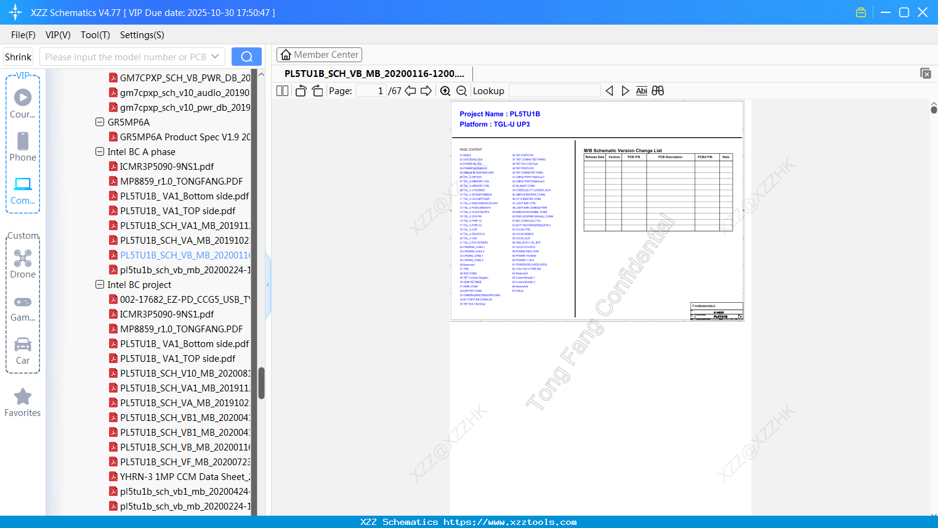The width and height of the screenshot is (938, 528).
Task: Open the Favorites star
Action: tap(23, 403)
